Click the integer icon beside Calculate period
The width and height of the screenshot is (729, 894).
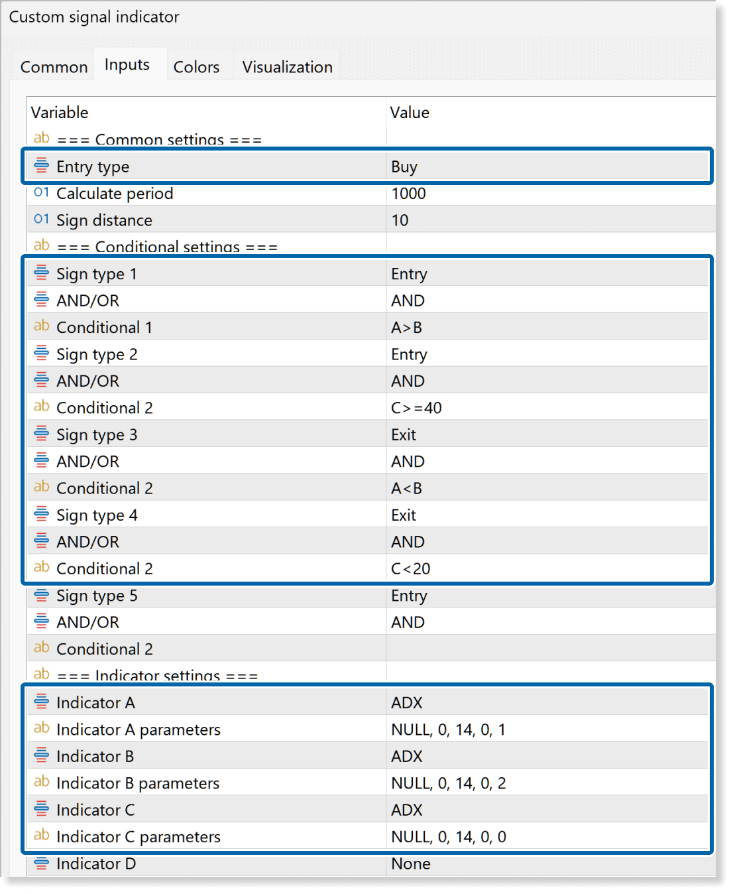tap(41, 192)
